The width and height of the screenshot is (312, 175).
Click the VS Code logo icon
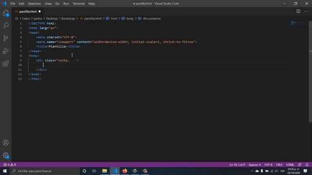(x=4, y=3)
